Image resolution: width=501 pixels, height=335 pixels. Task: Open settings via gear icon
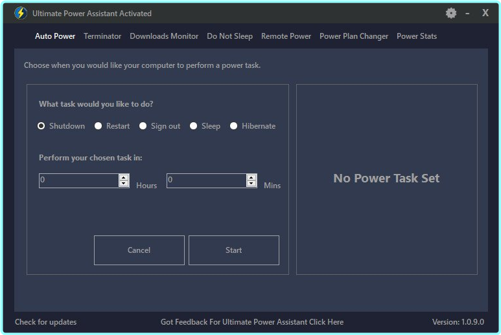(451, 13)
